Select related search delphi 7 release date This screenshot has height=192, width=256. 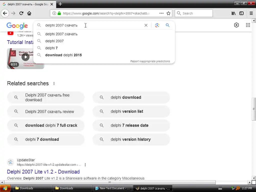131,125
